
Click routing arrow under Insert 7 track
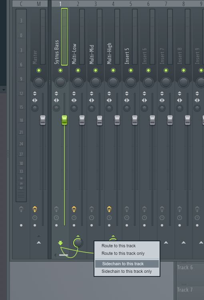166,242
